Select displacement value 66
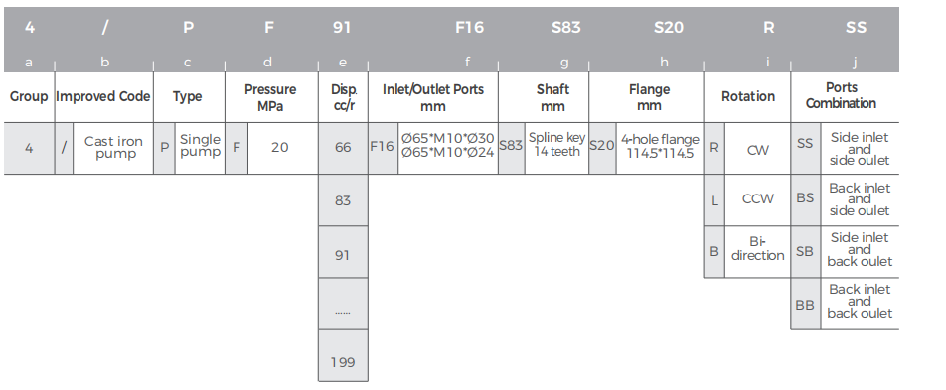 pyautogui.click(x=343, y=148)
